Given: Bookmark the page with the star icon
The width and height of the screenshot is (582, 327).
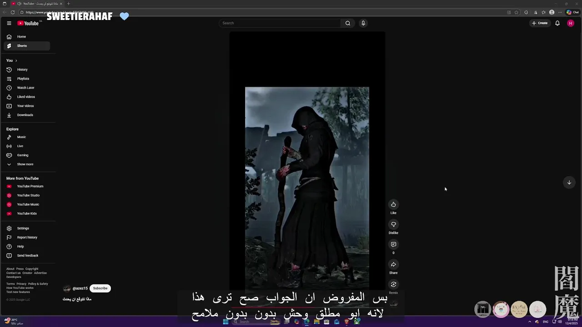Looking at the screenshot, I should (x=517, y=12).
